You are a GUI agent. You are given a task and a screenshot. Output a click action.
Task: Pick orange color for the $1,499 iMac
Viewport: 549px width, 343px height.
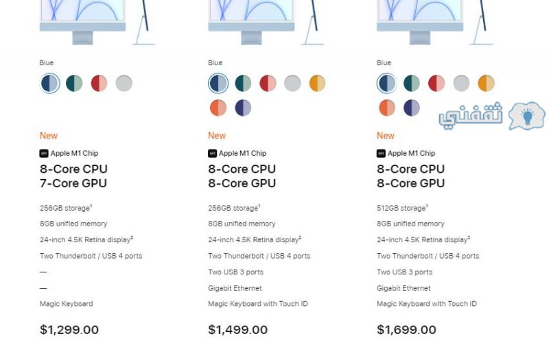(218, 108)
